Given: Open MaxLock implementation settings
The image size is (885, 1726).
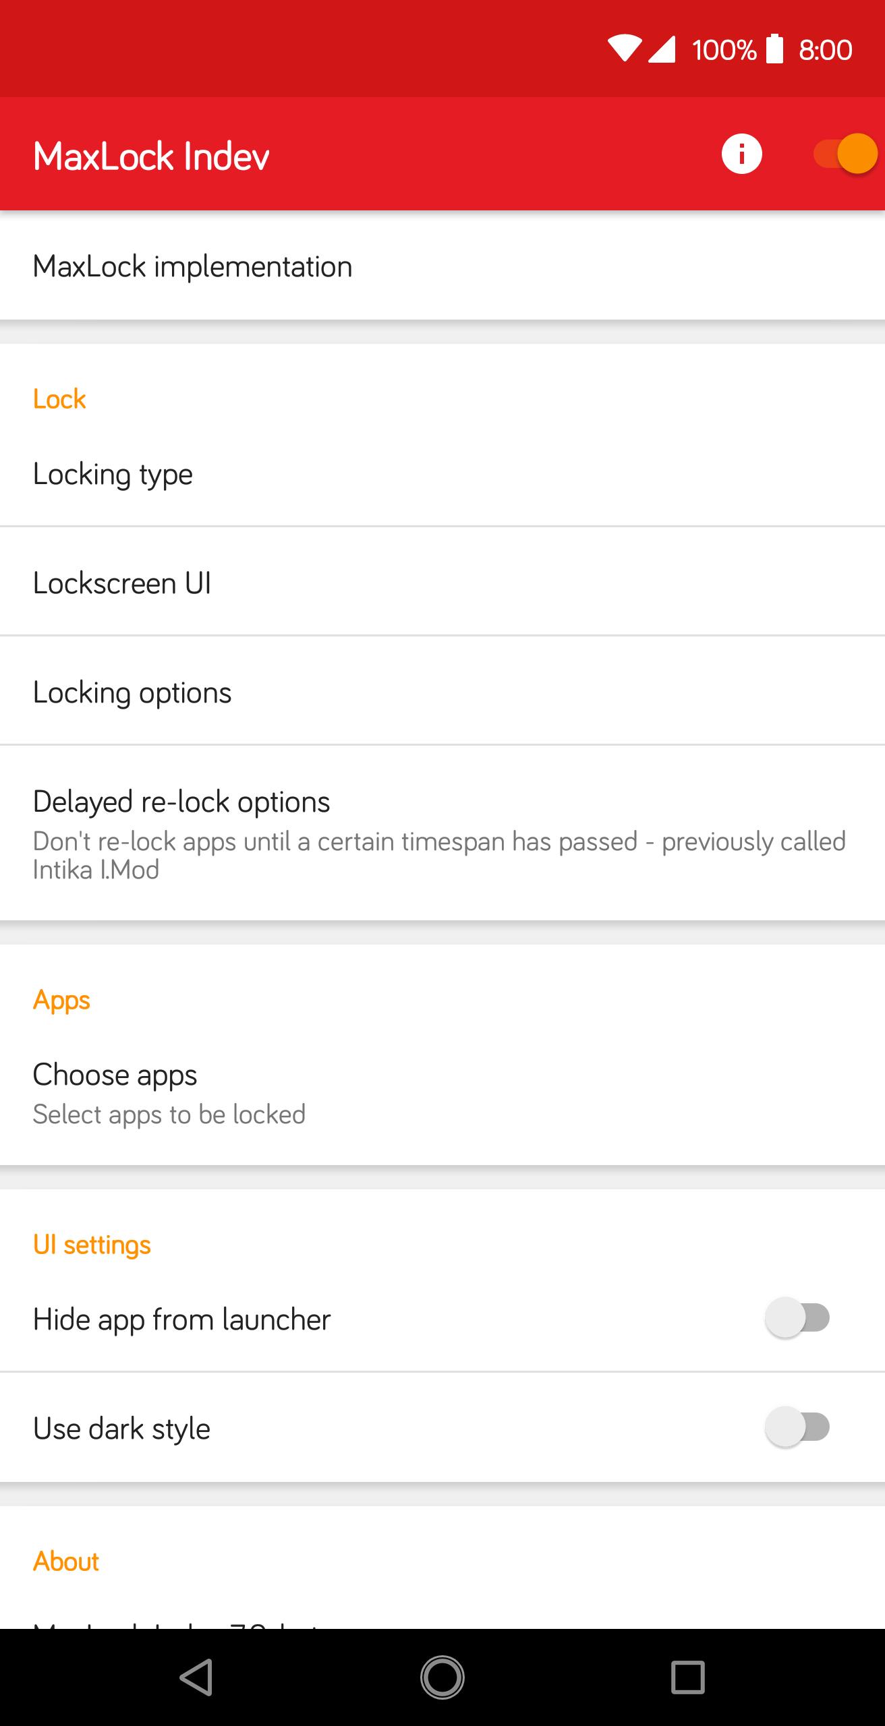Looking at the screenshot, I should (x=442, y=267).
